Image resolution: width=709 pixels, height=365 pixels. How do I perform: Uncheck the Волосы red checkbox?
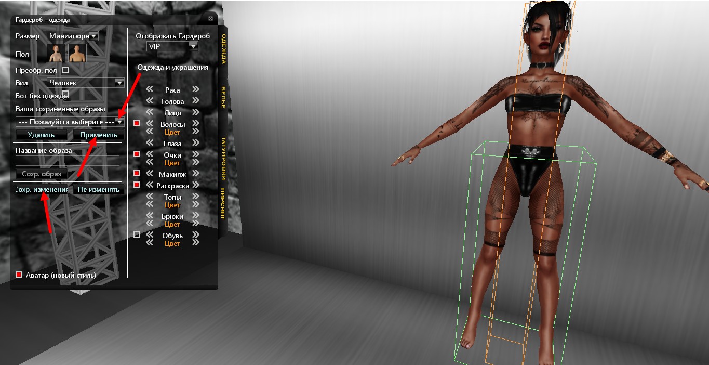point(137,123)
